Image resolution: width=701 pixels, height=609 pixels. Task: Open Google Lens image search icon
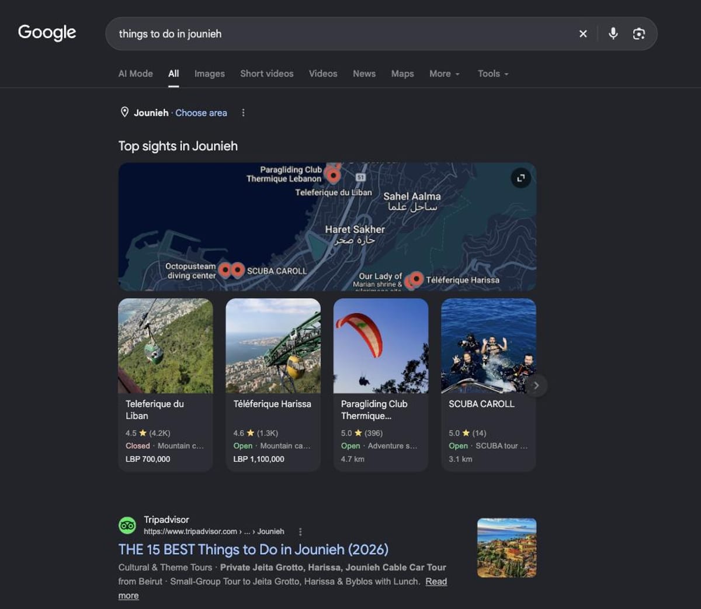[x=639, y=34]
